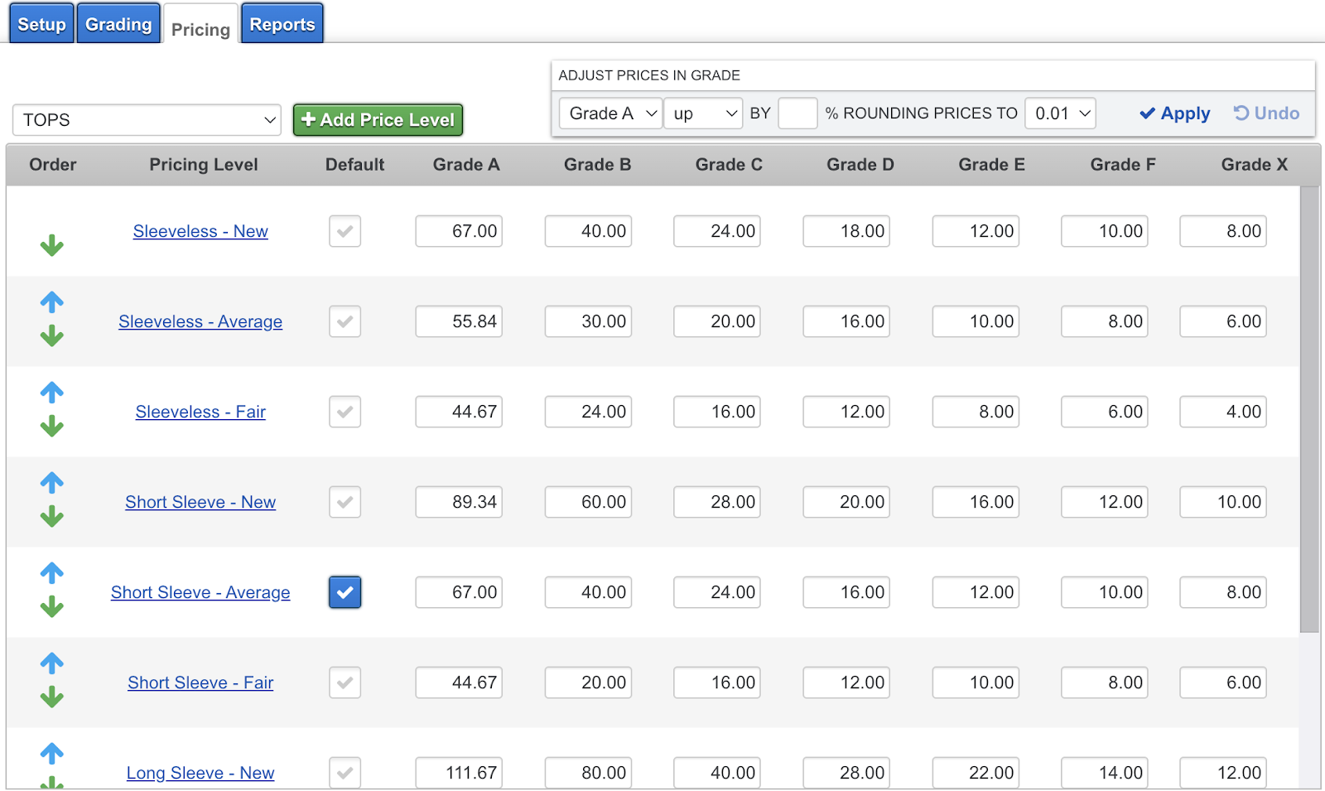Edit Long Sleeve - New Grade A price 111.67
Viewport: 1325px width, 791px height.
pyautogui.click(x=459, y=773)
